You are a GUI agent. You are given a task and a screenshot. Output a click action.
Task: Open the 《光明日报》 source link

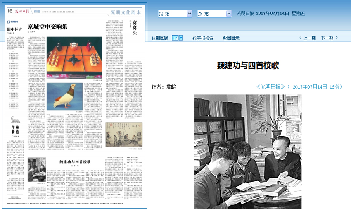270,87
